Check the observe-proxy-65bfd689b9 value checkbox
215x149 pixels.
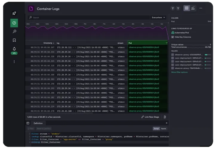173,55
